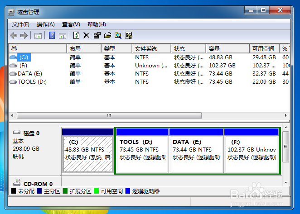Toggle the action pane toolbar icon
Screen dimensions: 300x214
(63, 36)
